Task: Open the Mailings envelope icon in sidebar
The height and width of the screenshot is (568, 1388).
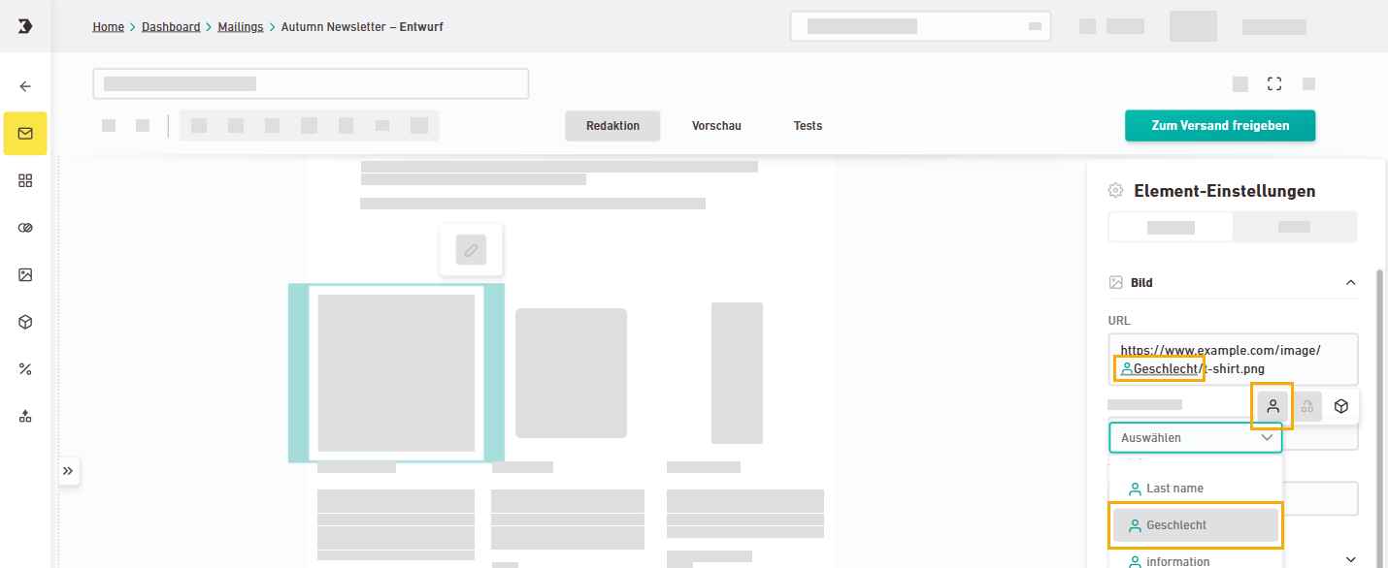Action: pos(25,134)
